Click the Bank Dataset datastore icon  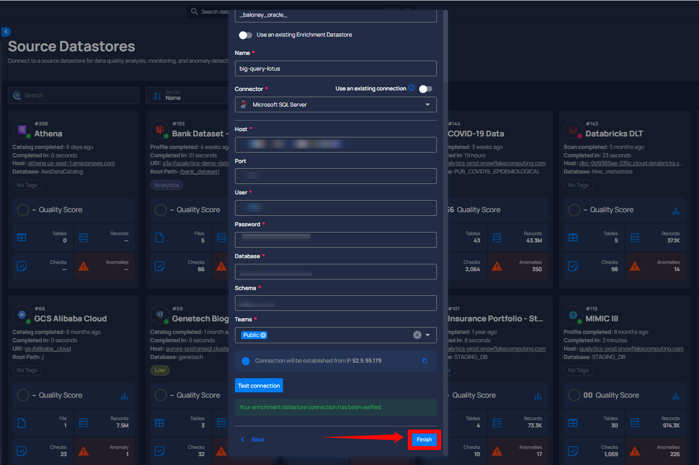click(159, 129)
